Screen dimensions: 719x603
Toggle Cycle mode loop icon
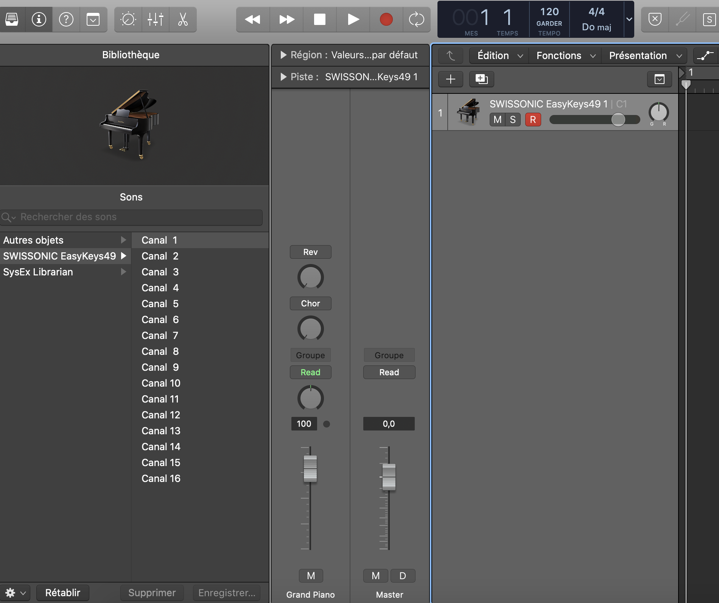pyautogui.click(x=417, y=19)
